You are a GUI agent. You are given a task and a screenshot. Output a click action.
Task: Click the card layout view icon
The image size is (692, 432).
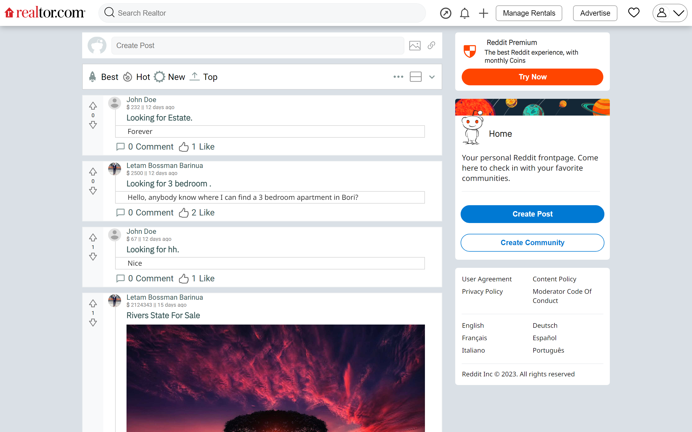click(x=415, y=77)
